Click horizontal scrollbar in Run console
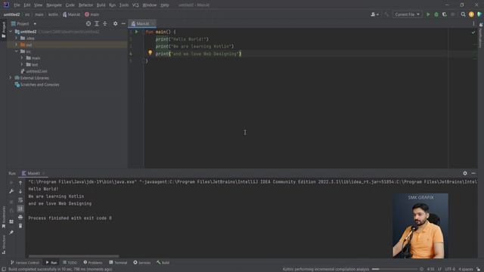Viewport: 484px width, 272px height. [73, 256]
